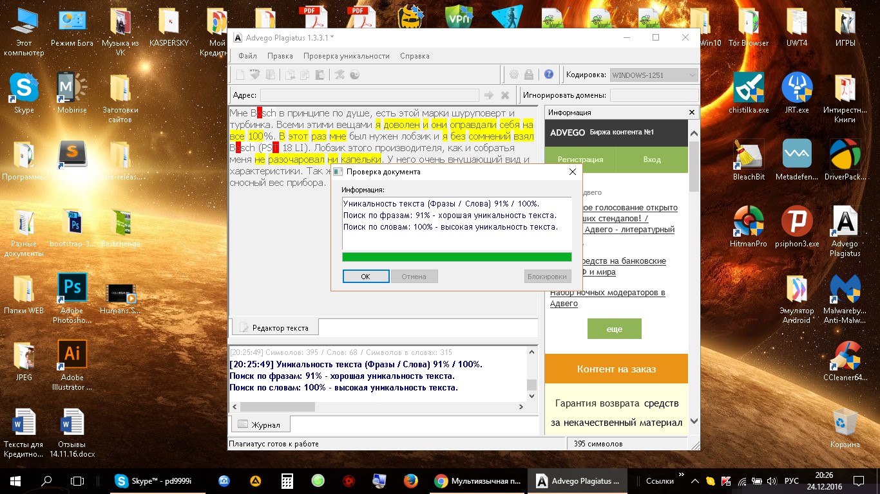Select the Корзина recycle bin icon

[x=845, y=427]
